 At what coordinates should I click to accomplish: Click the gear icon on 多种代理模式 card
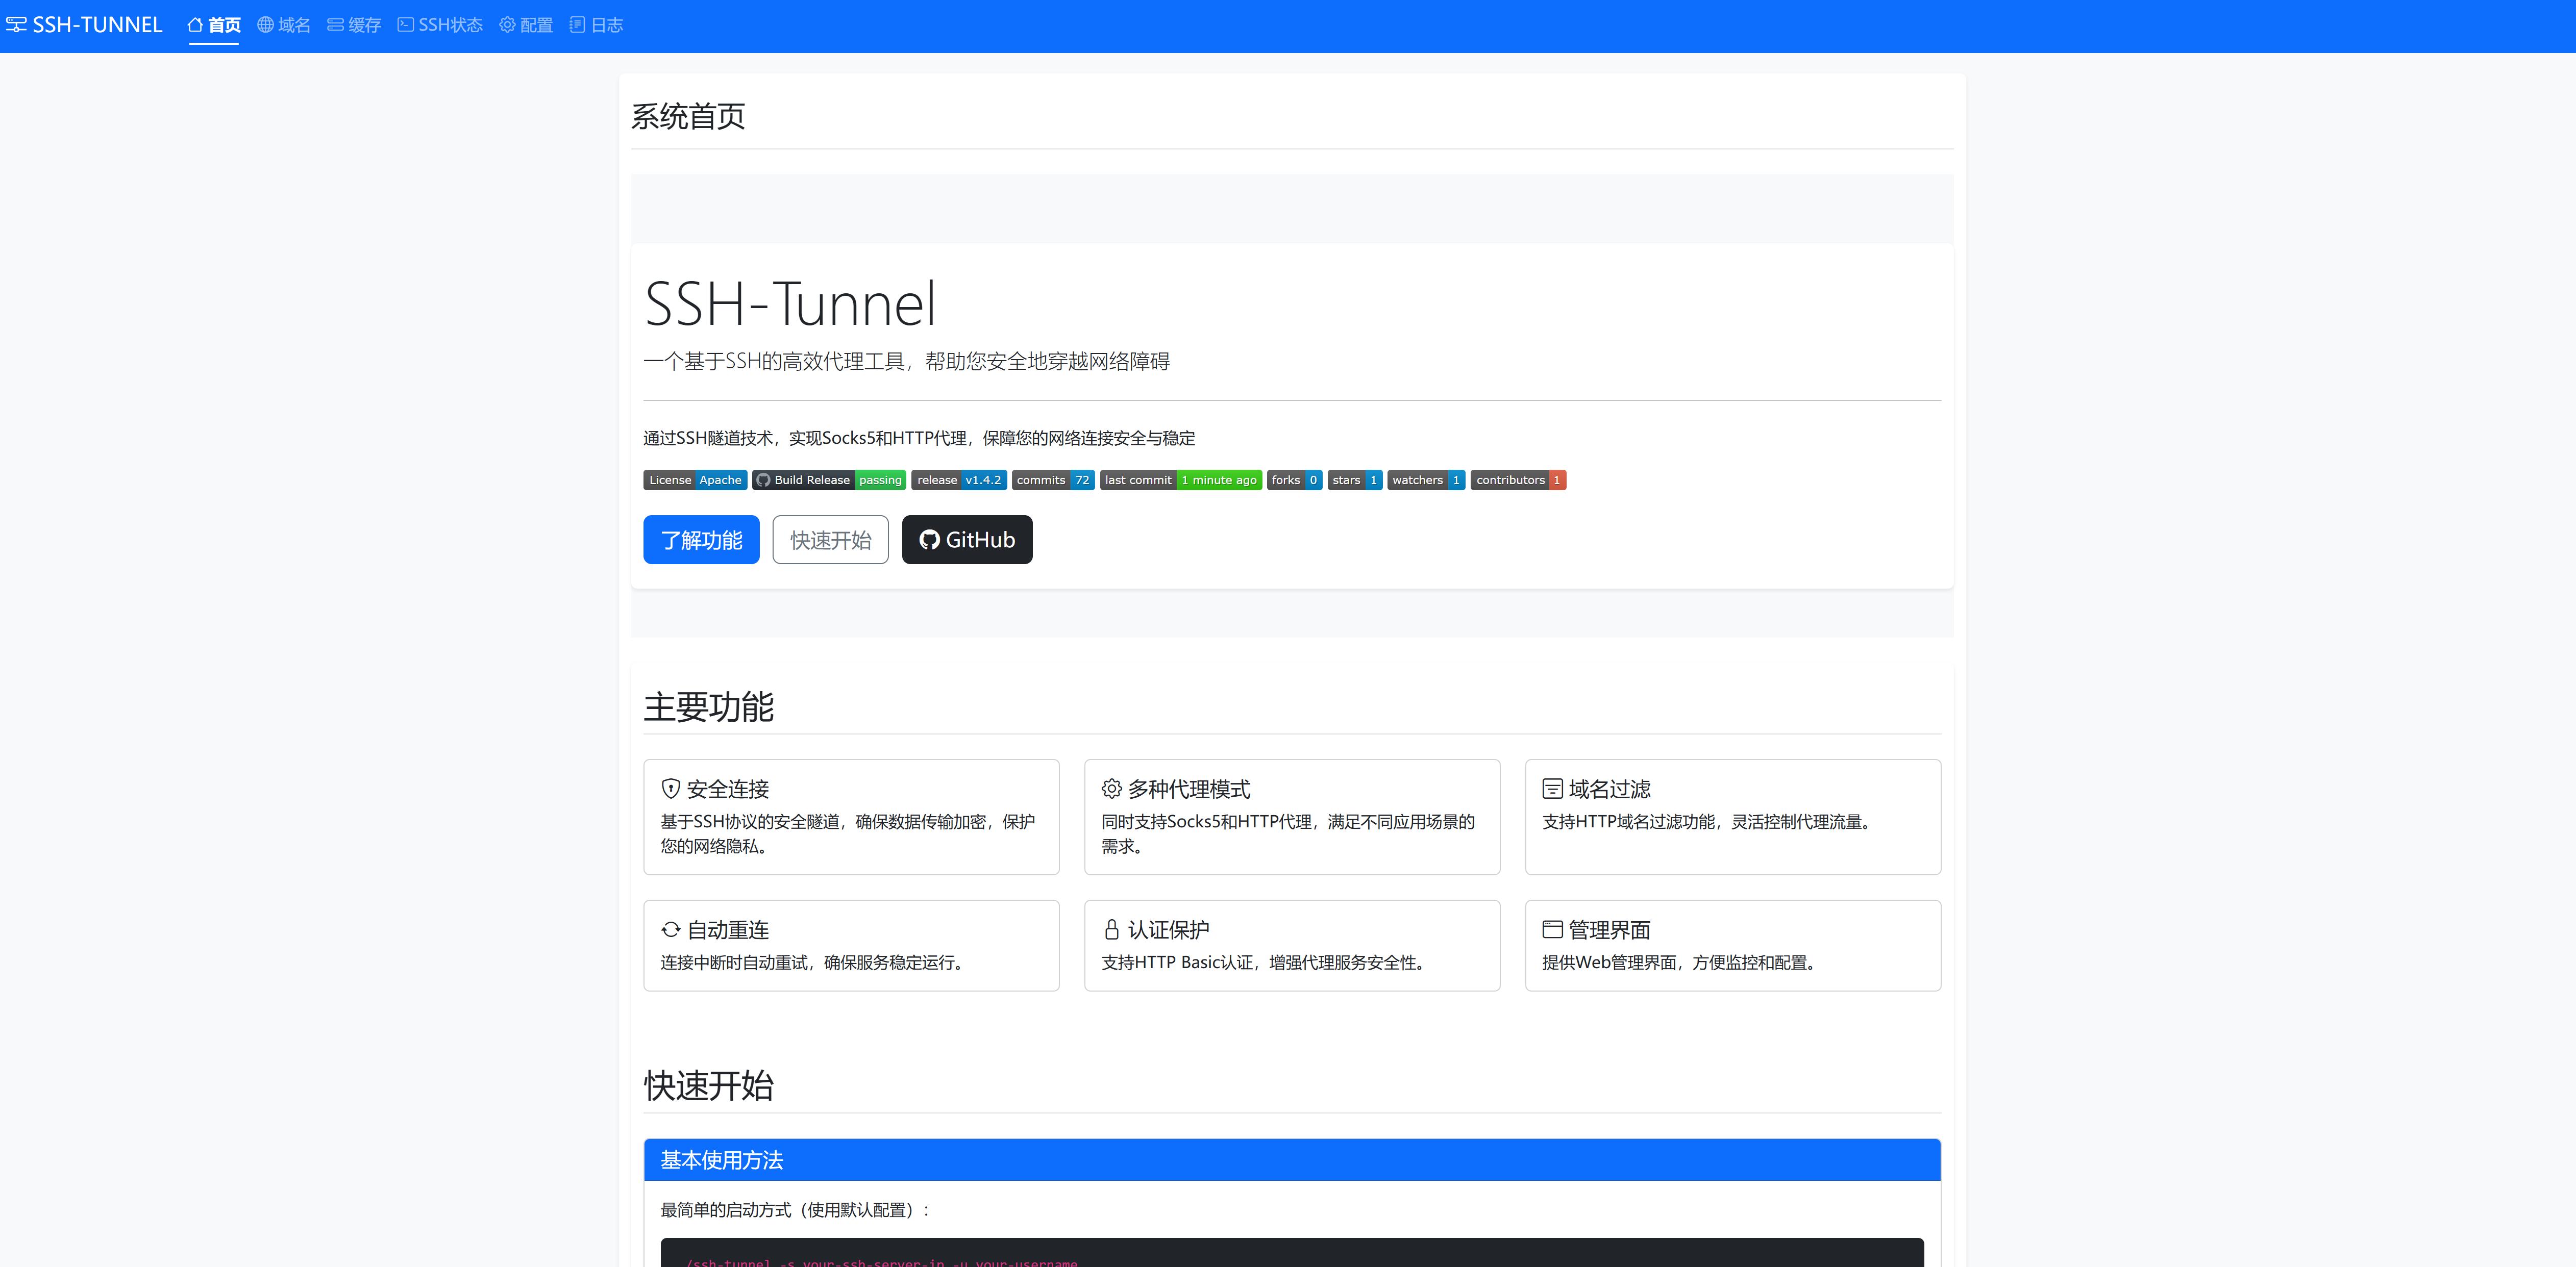[1111, 789]
